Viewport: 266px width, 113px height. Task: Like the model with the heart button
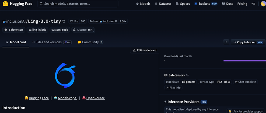click(74, 21)
